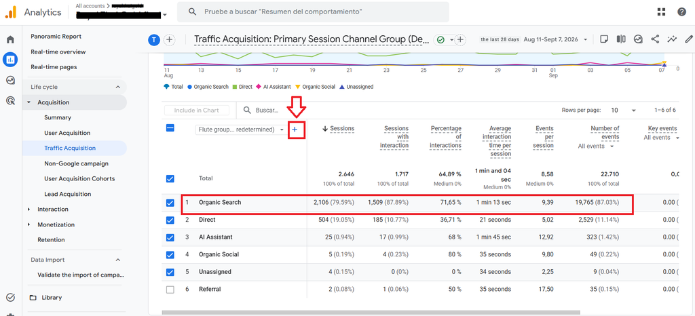
Task: Open the Panoramic Report
Action: 56,37
